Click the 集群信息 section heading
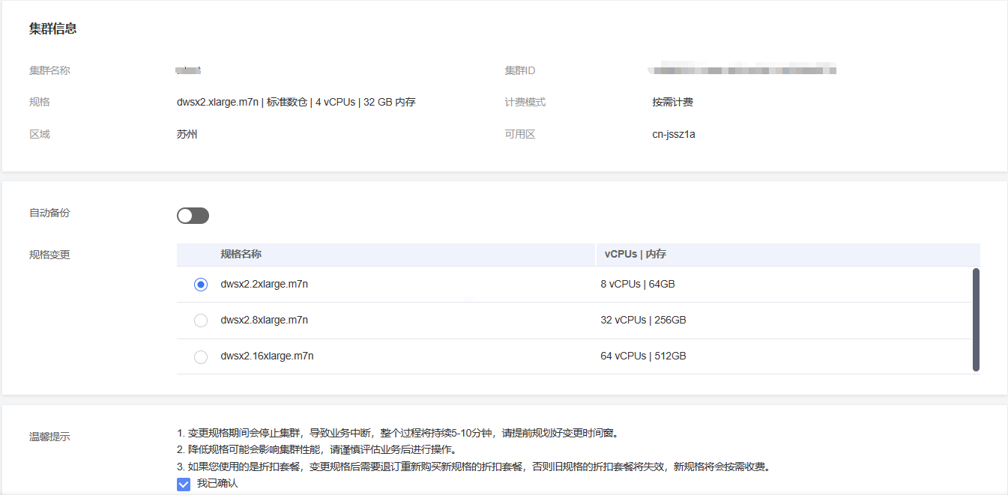Viewport: 1008px width, 495px height. (x=52, y=29)
